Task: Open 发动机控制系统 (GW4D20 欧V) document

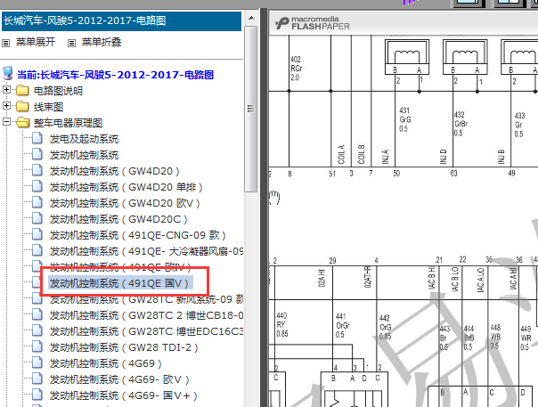Action: pos(125,203)
